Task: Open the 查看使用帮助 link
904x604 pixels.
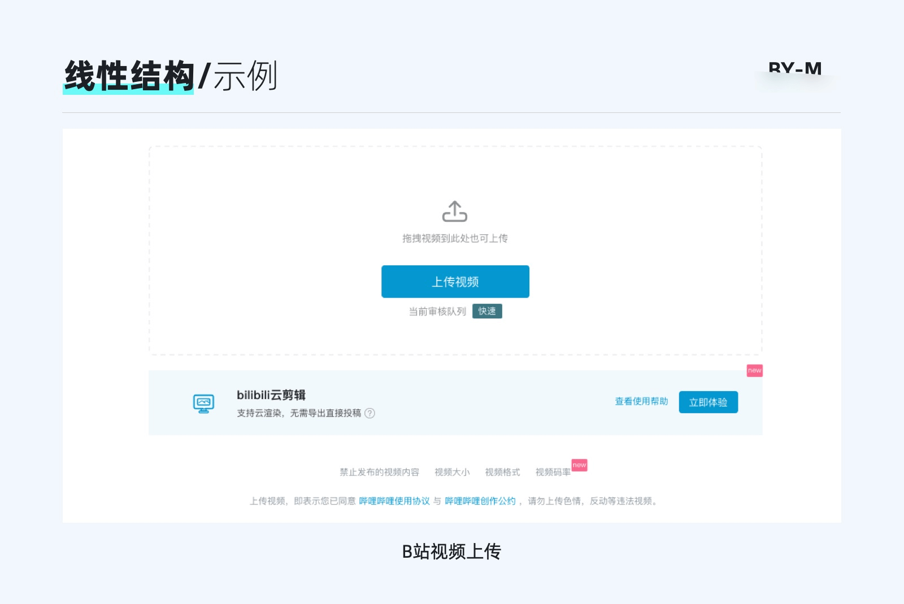Action: 641,401
